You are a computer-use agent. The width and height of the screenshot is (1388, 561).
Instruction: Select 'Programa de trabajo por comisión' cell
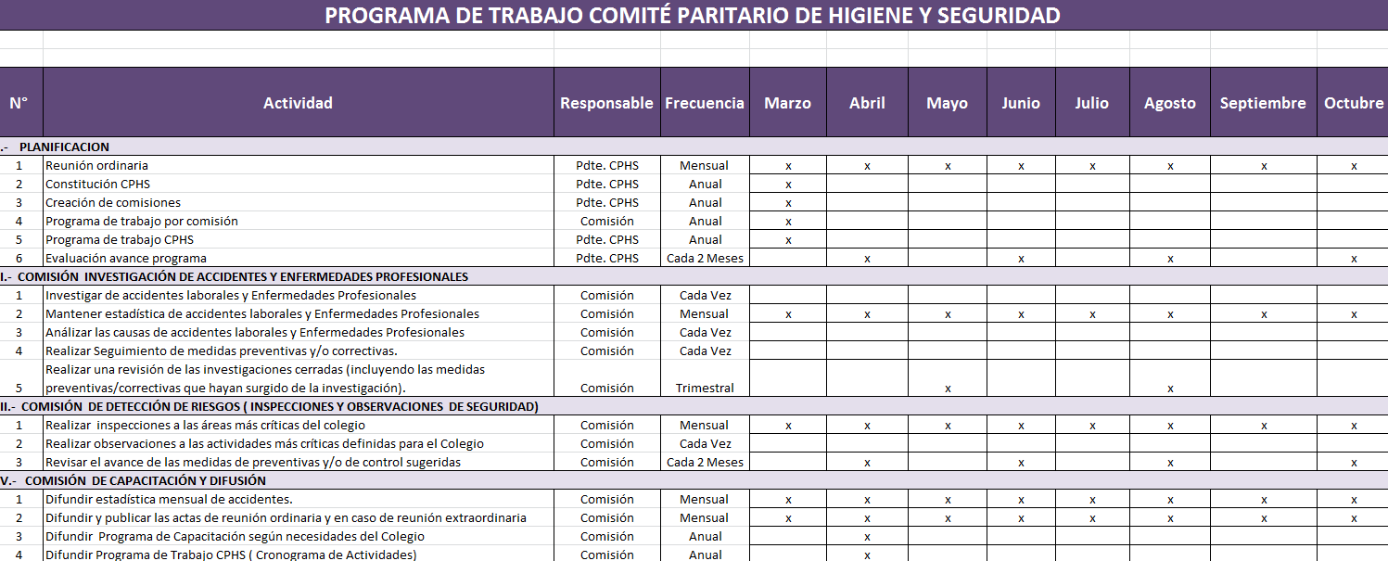pyautogui.click(x=142, y=221)
